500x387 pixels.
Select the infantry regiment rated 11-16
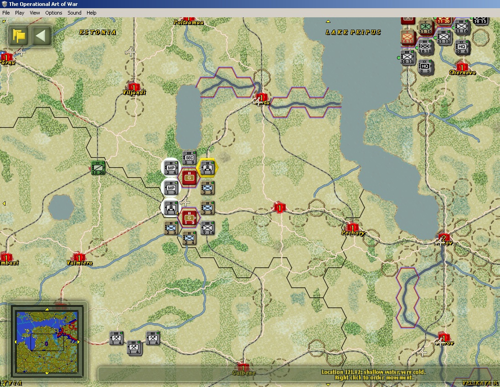(462, 27)
